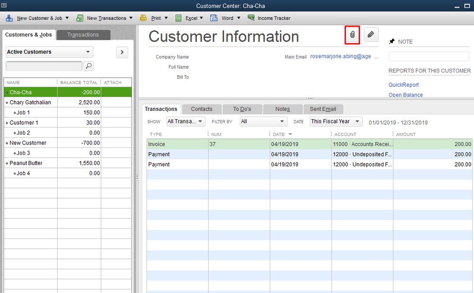This screenshot has width=474, height=293.
Task: Open the Income Tracker toolbar item
Action: tap(269, 18)
